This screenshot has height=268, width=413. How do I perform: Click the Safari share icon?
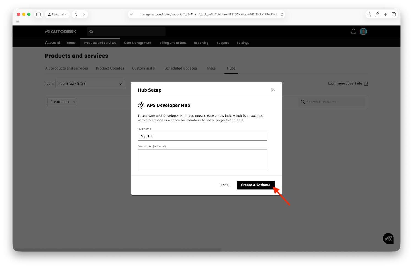377,14
